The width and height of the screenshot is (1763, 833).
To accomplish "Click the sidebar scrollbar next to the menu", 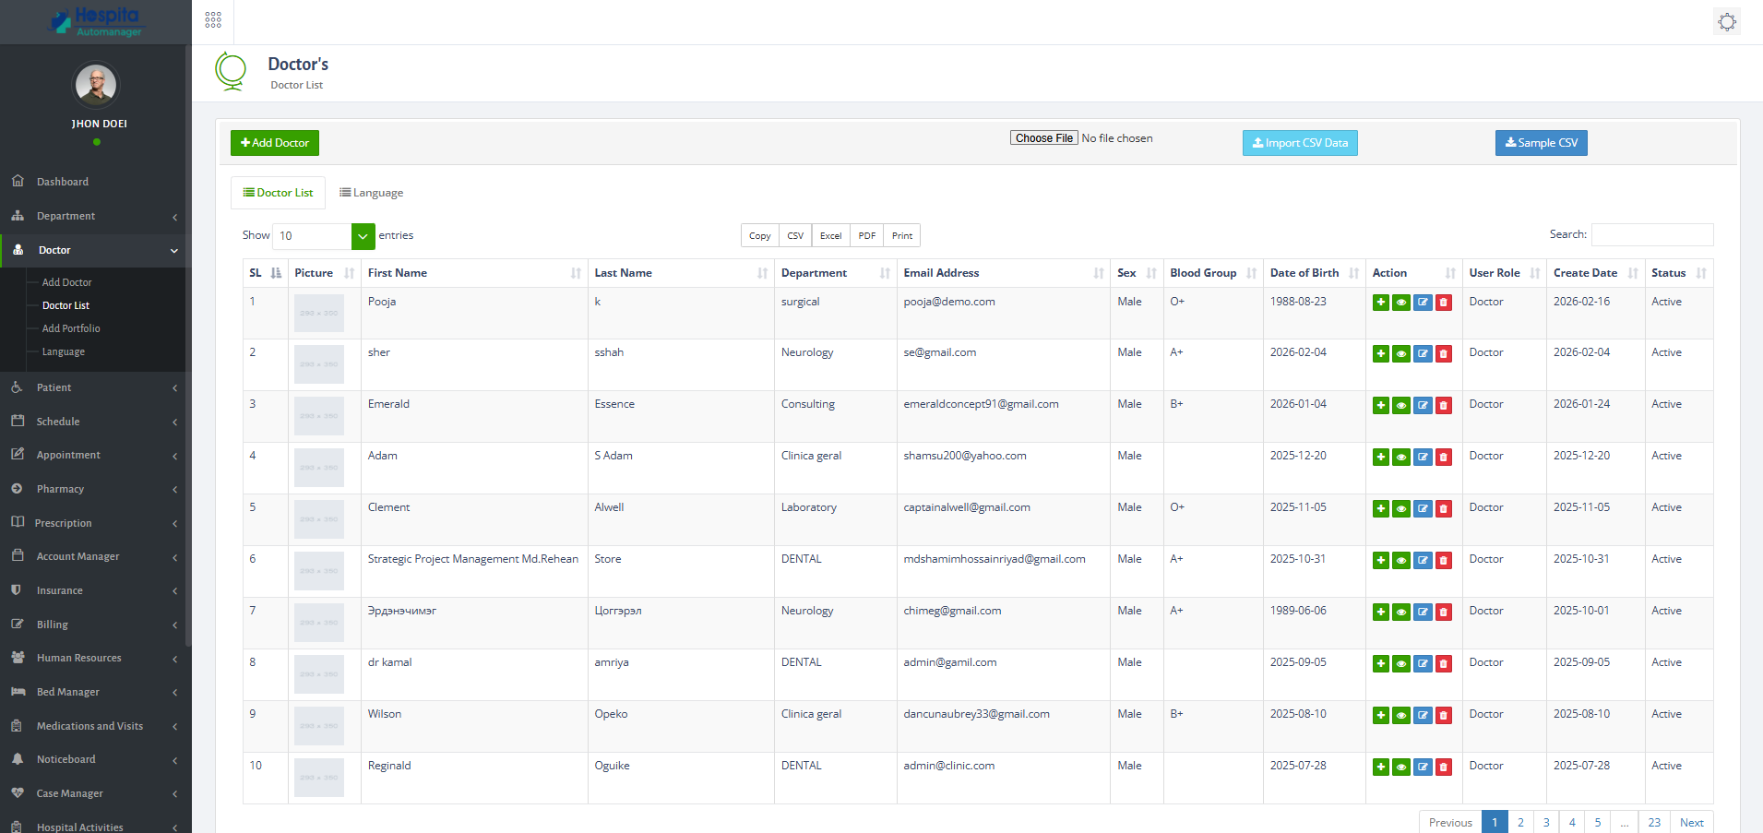I will 187,277.
